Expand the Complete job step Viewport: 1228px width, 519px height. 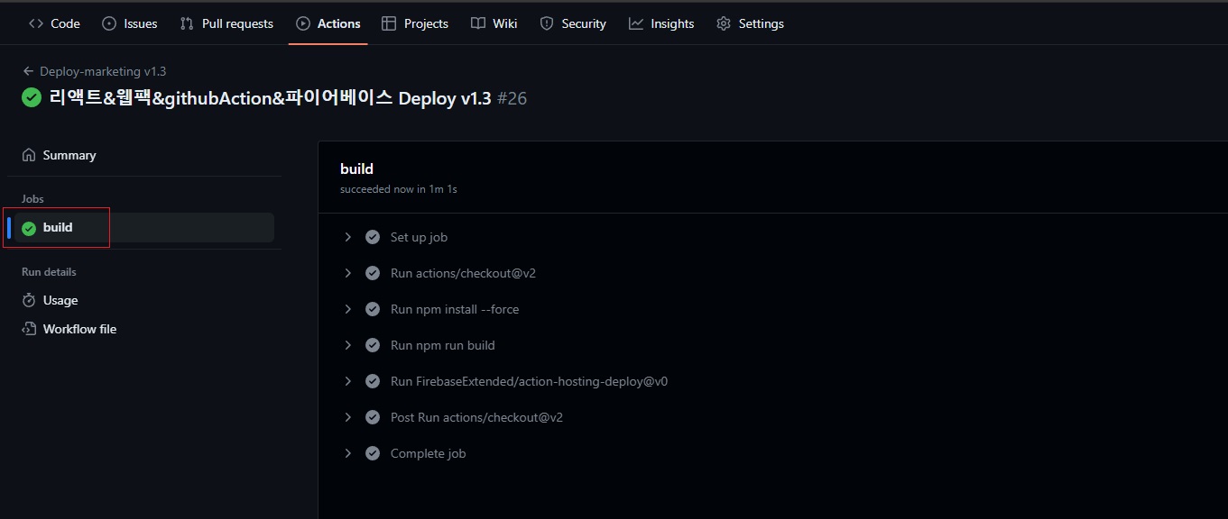[x=347, y=453]
